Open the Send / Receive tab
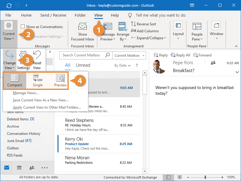Screen dimensions: 241x181 coord(53,15)
